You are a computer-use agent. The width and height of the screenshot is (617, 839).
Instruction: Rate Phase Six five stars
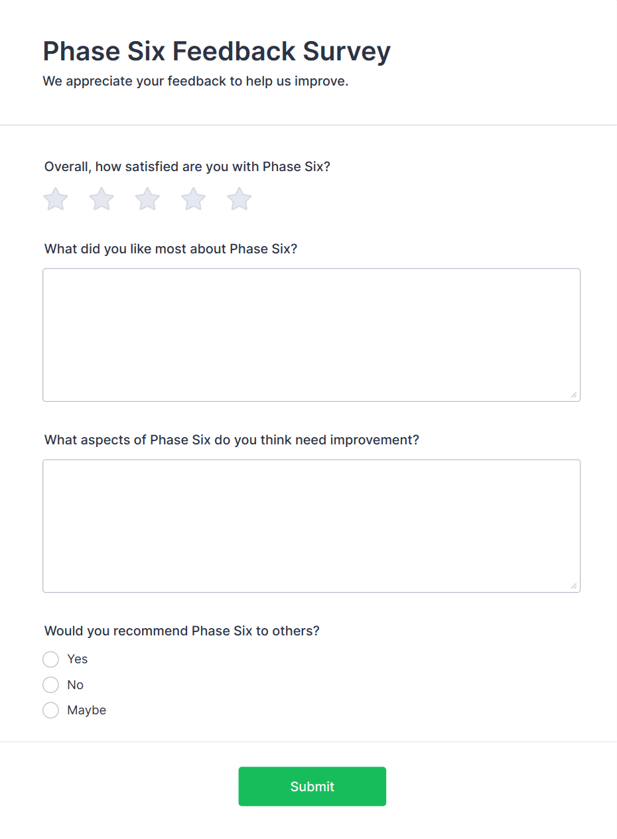point(240,199)
